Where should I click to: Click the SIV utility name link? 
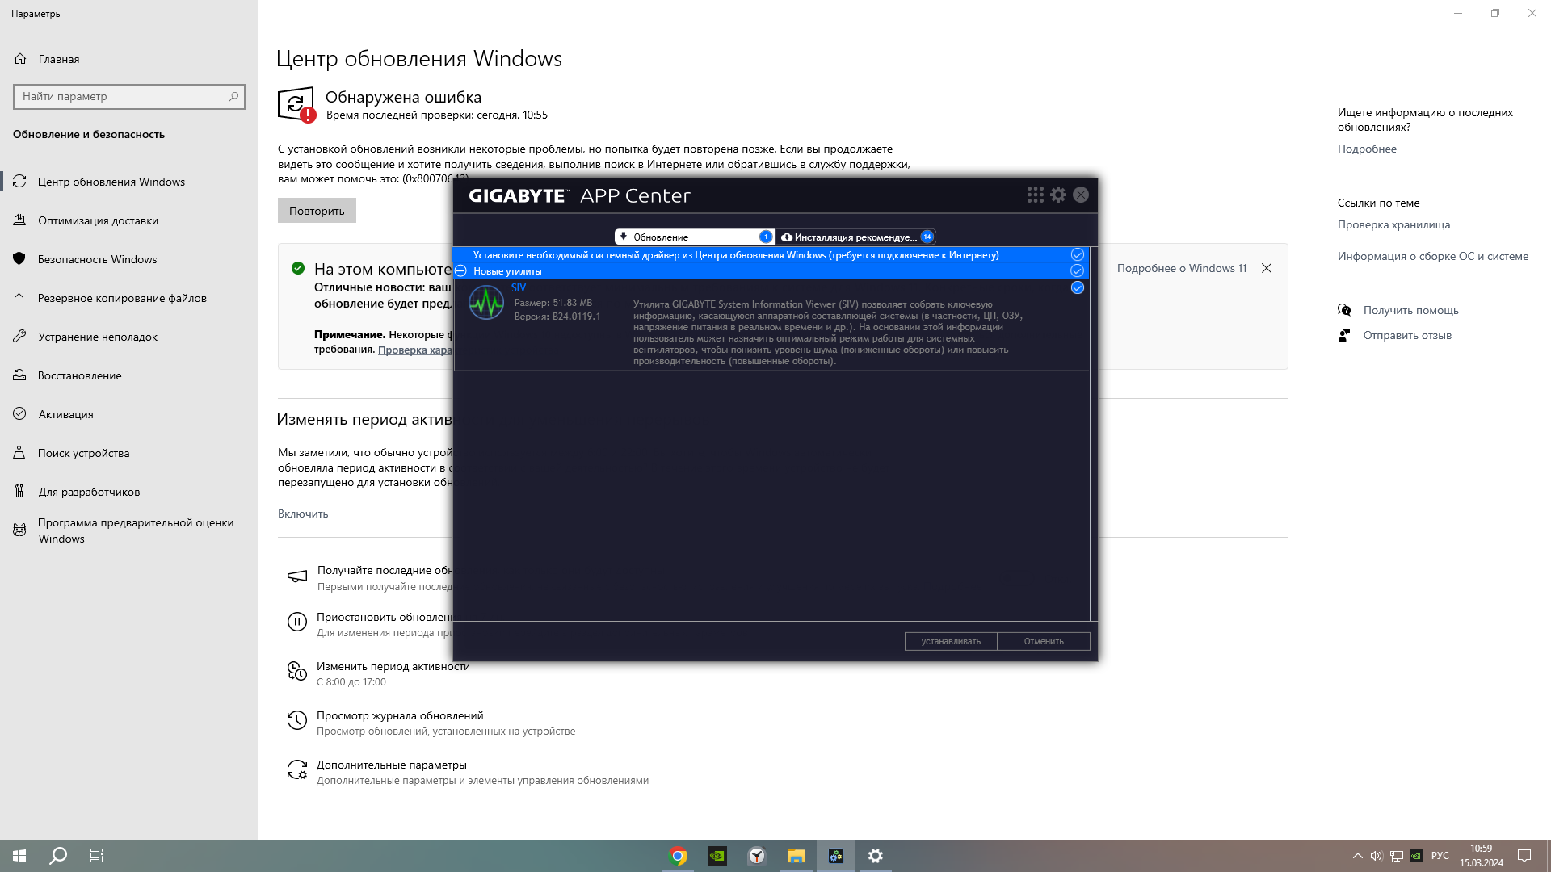click(x=519, y=287)
